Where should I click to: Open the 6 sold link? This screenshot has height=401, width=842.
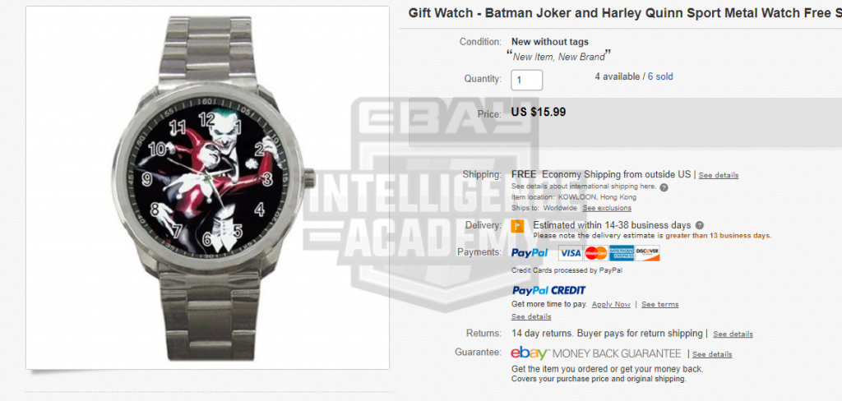(660, 76)
